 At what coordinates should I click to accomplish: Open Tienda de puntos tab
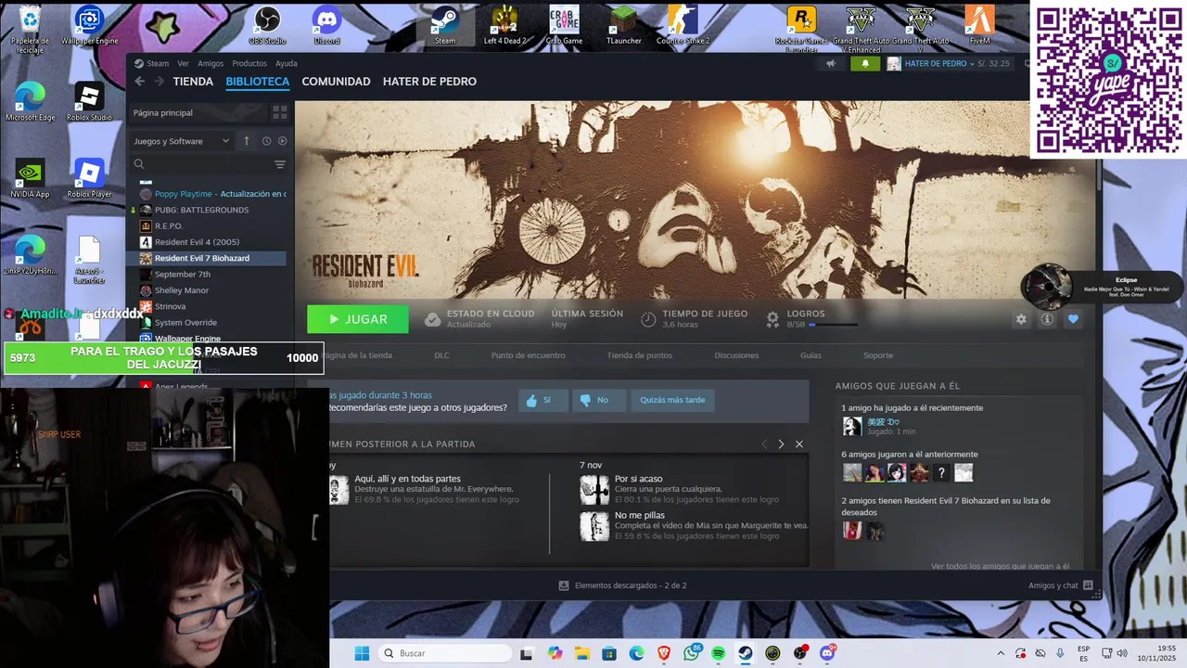tap(640, 355)
